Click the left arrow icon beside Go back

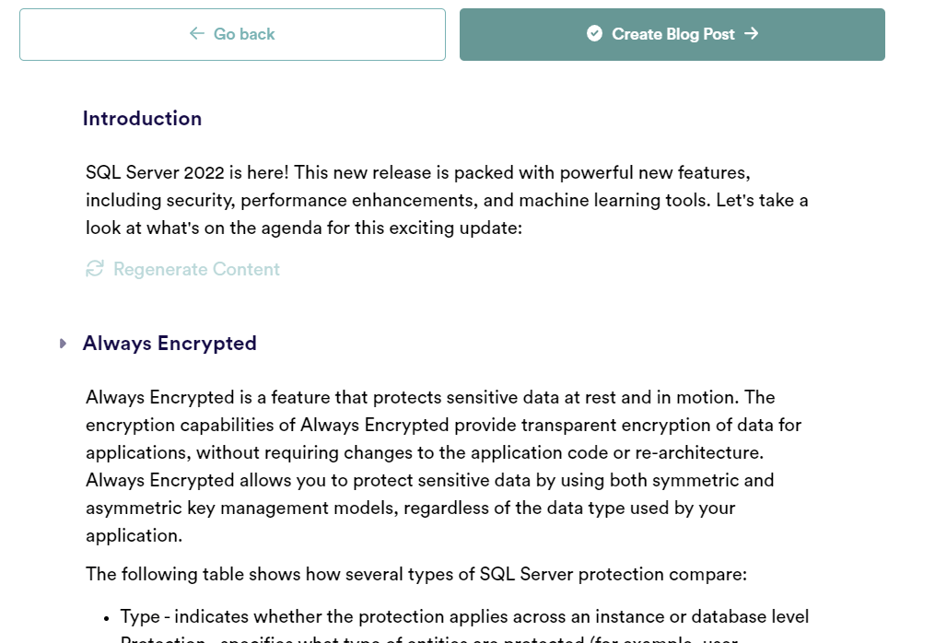tap(196, 34)
